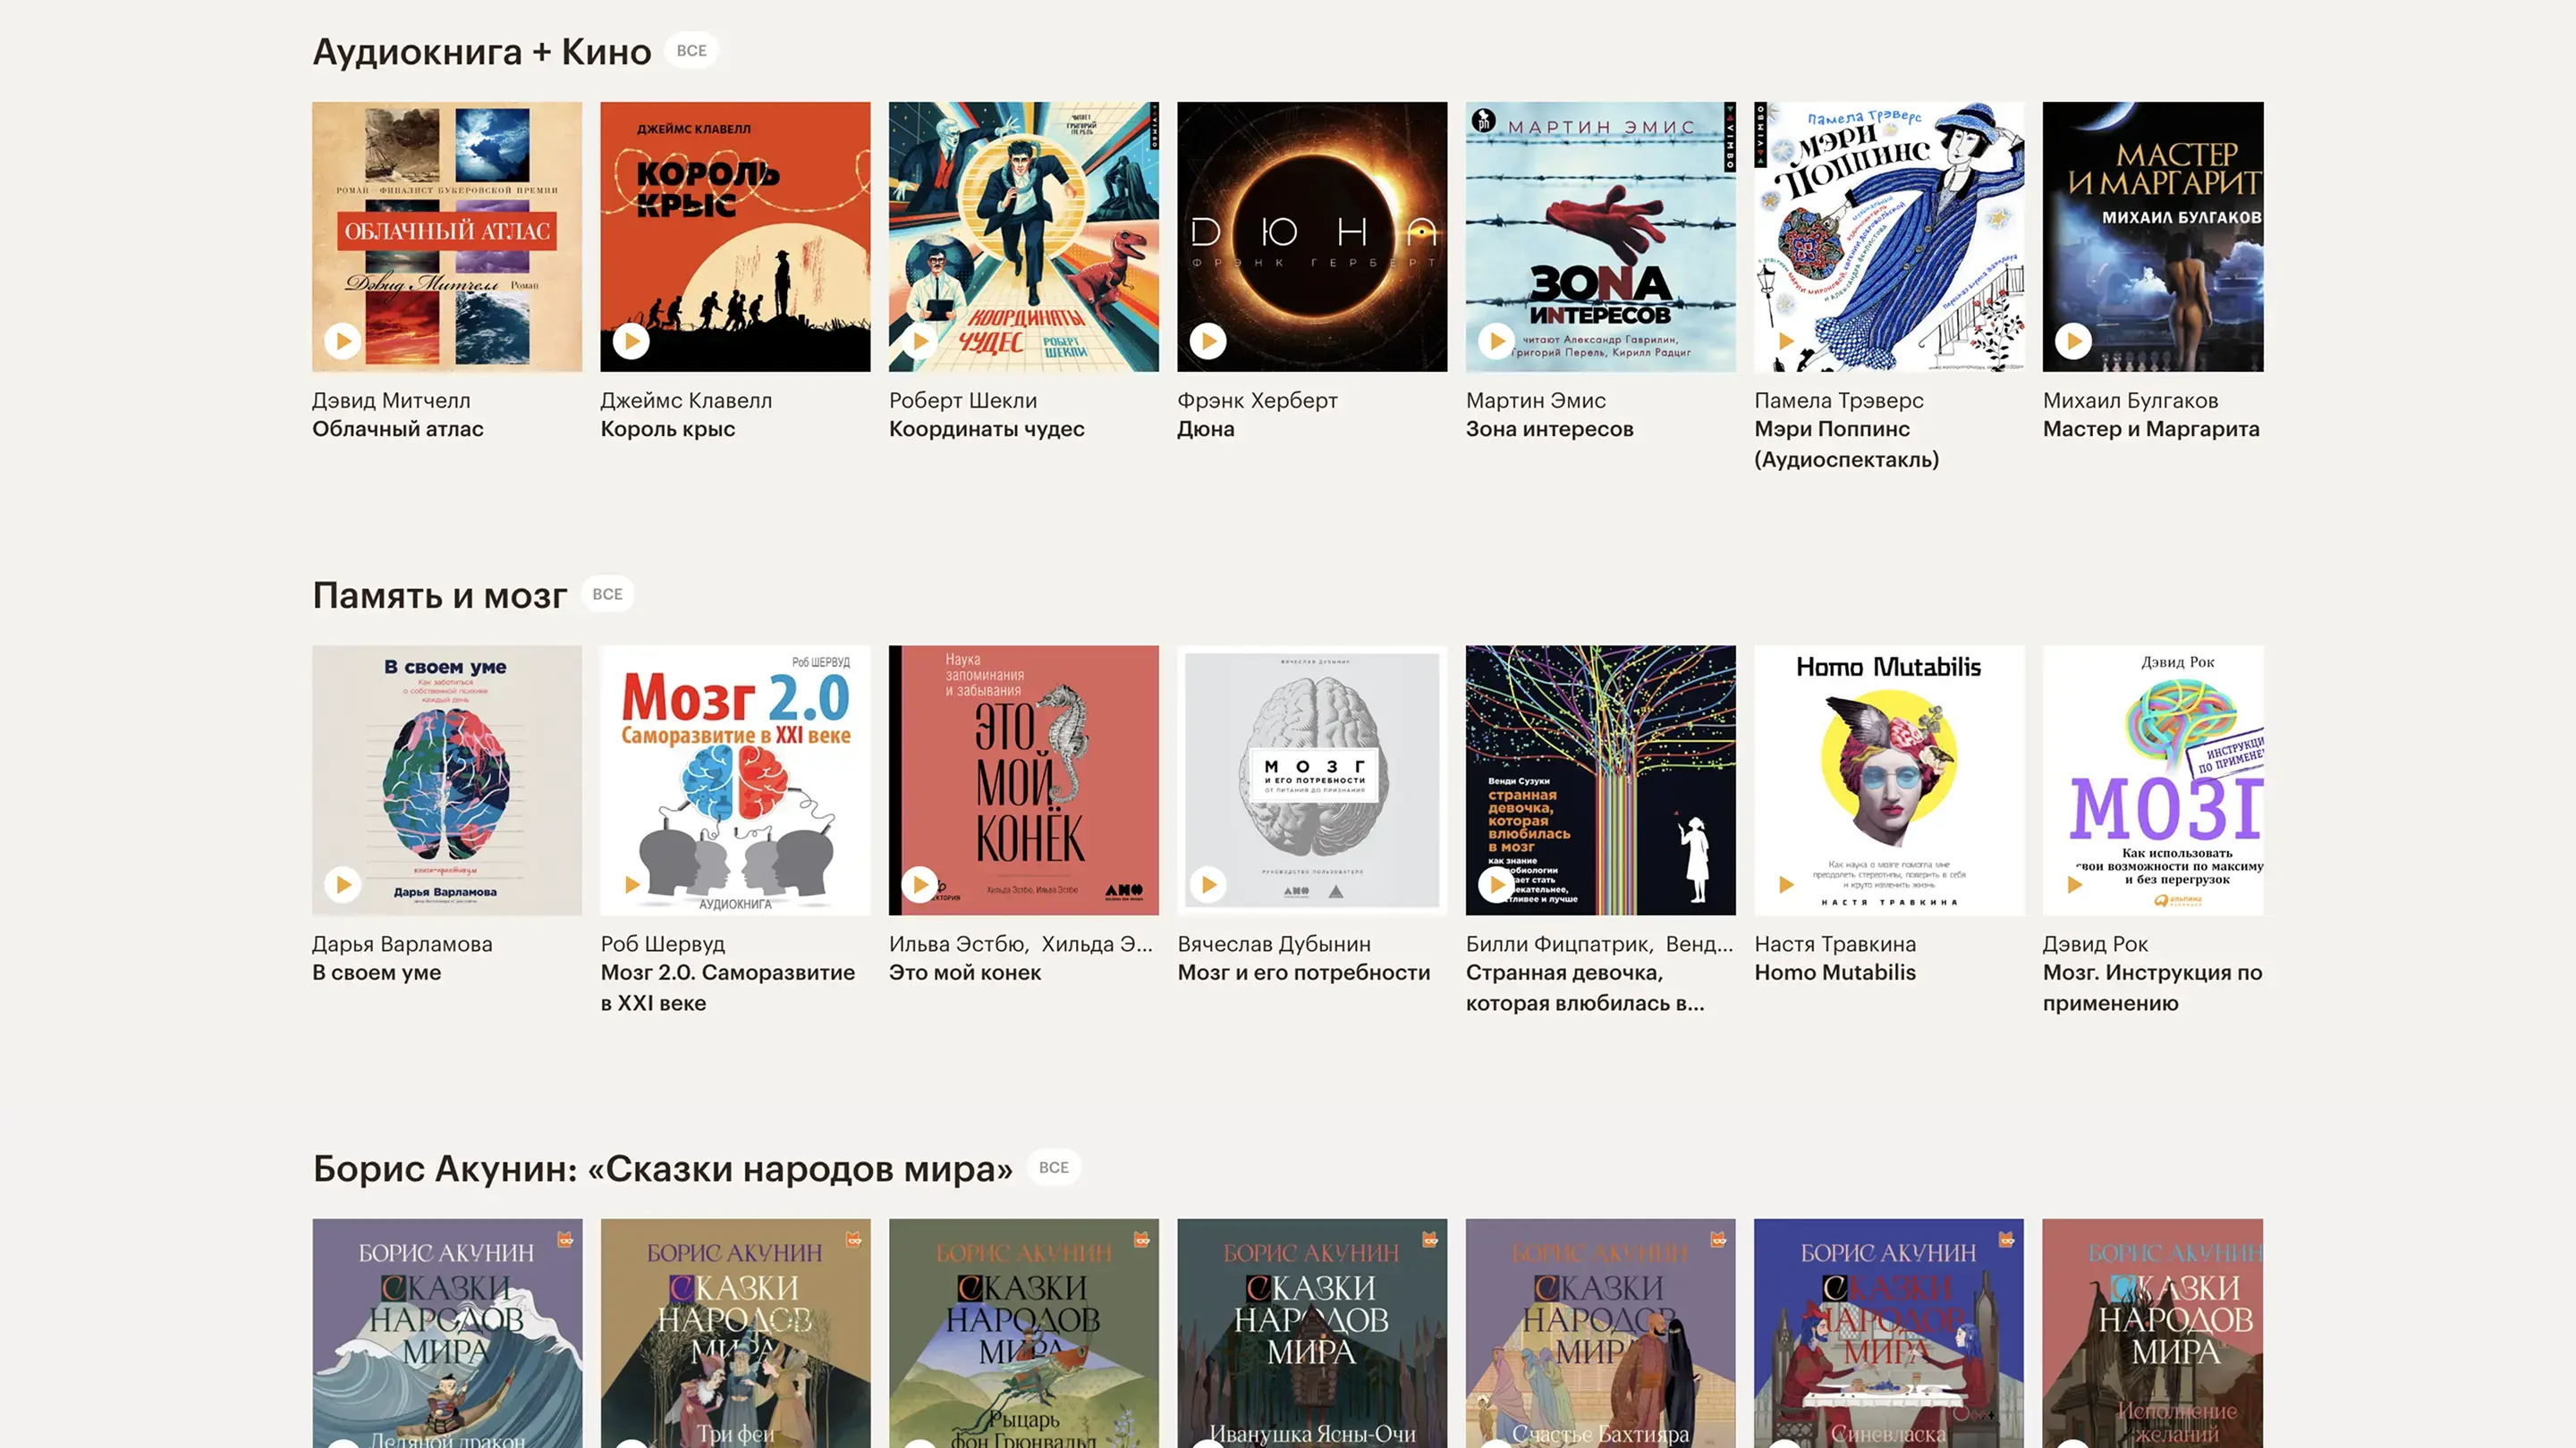Play the Зона интересов audiobook
The height and width of the screenshot is (1448, 2576).
1496,341
